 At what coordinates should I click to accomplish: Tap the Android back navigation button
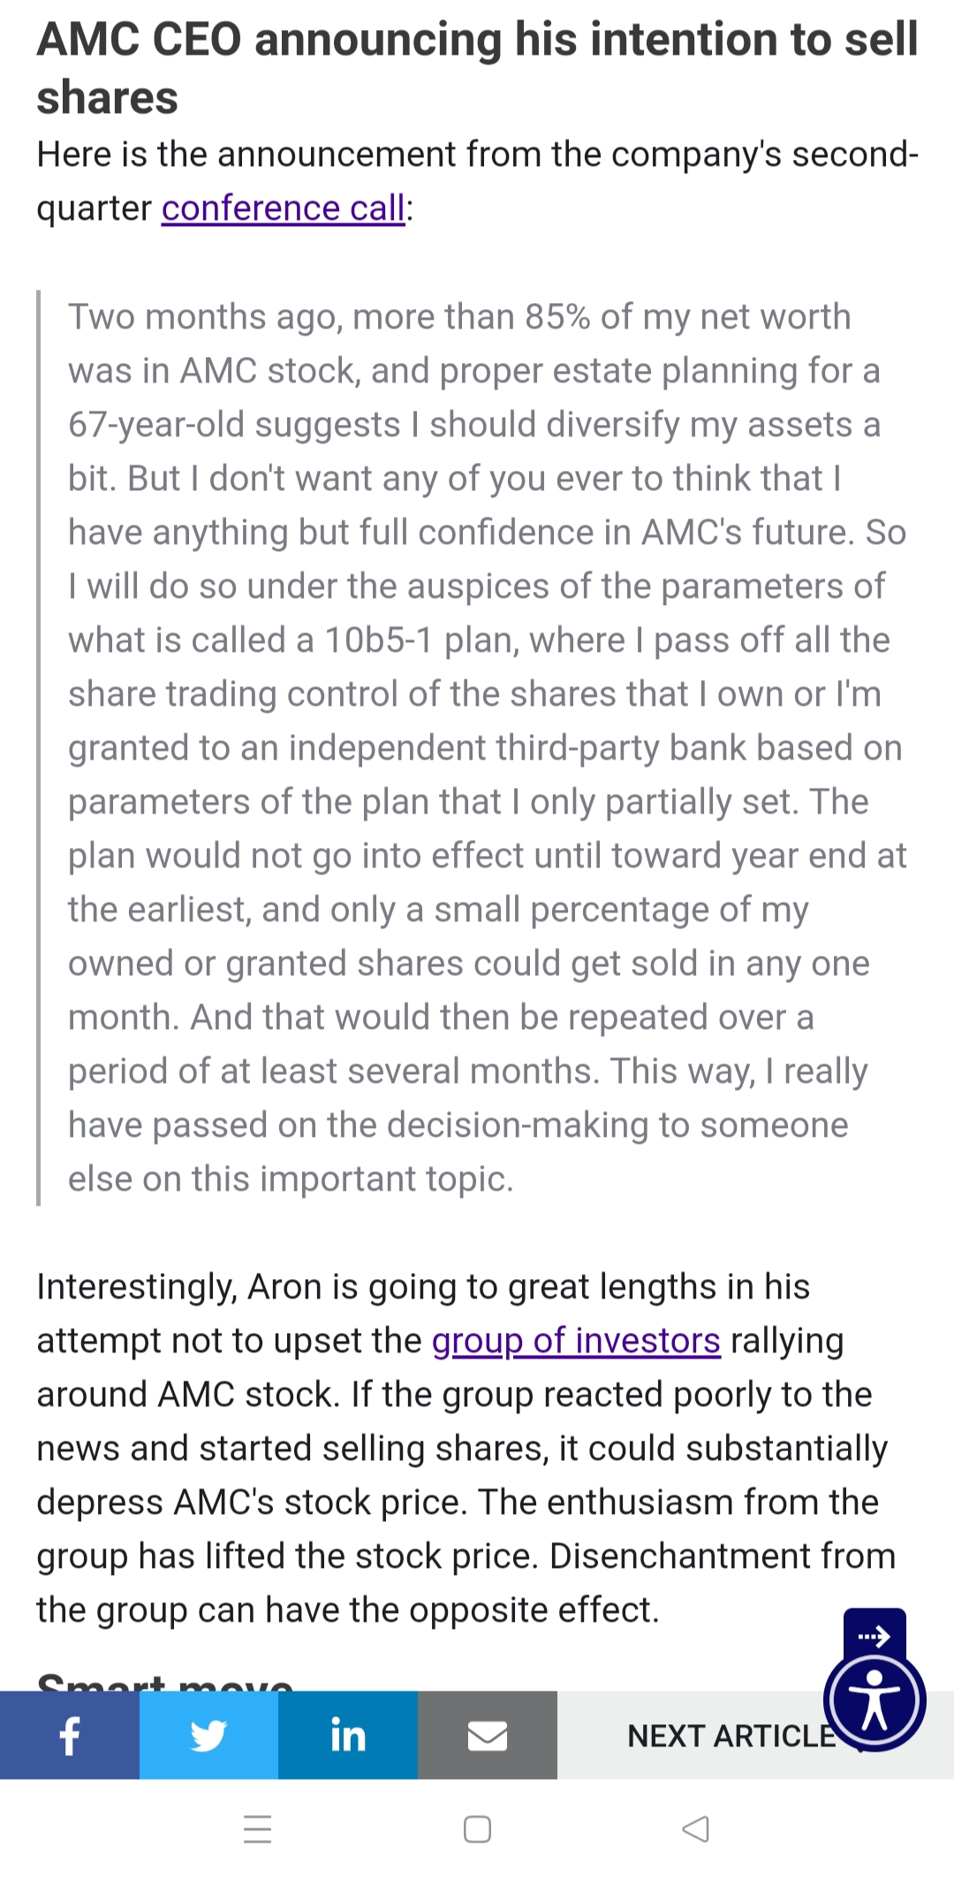point(696,1829)
